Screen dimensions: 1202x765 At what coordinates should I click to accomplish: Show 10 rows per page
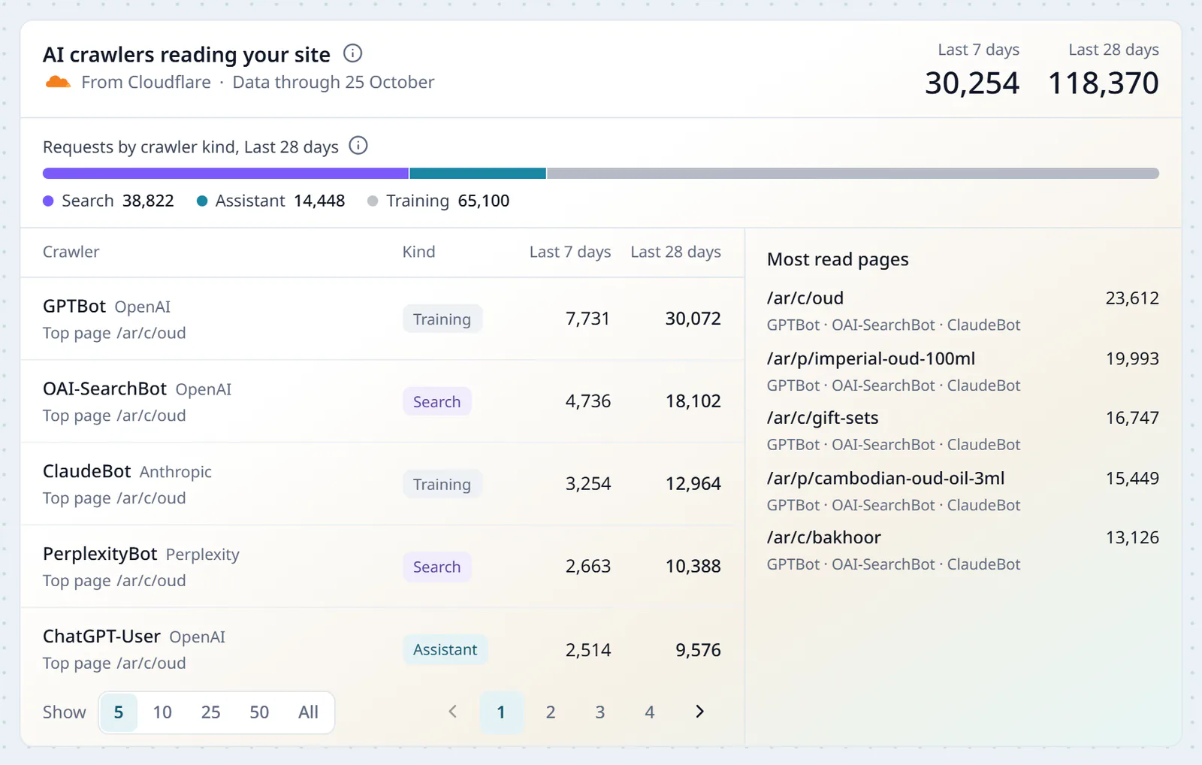point(162,712)
